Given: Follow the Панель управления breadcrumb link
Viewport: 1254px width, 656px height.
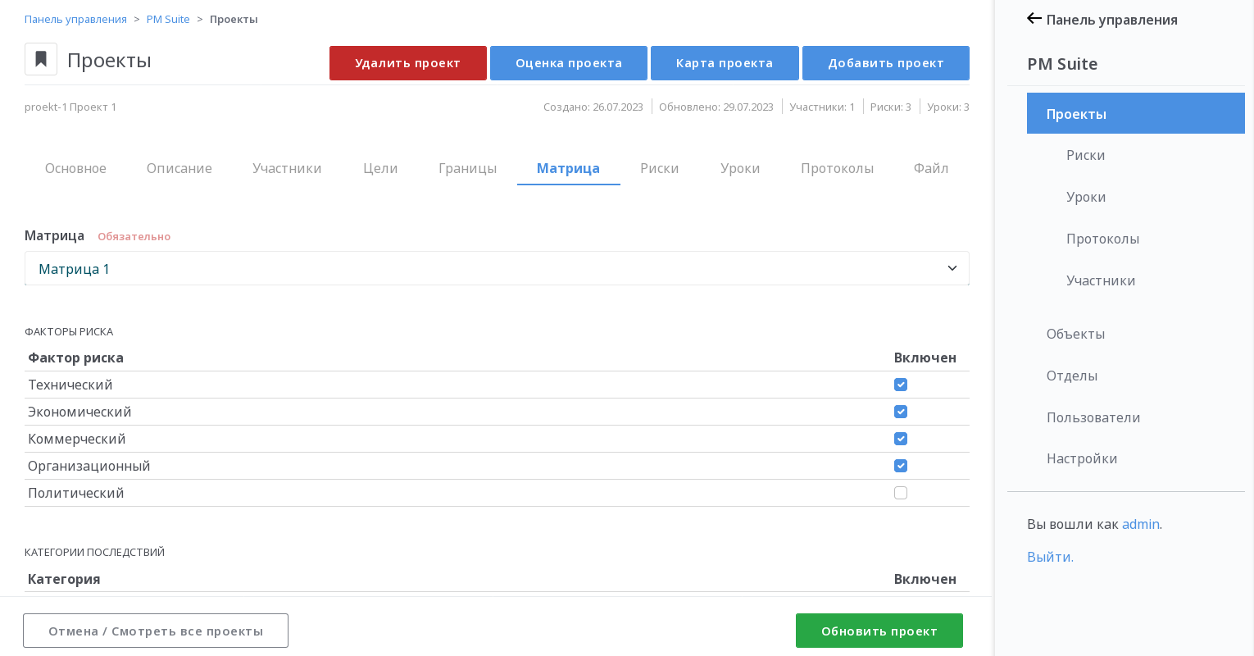Looking at the screenshot, I should pos(75,19).
